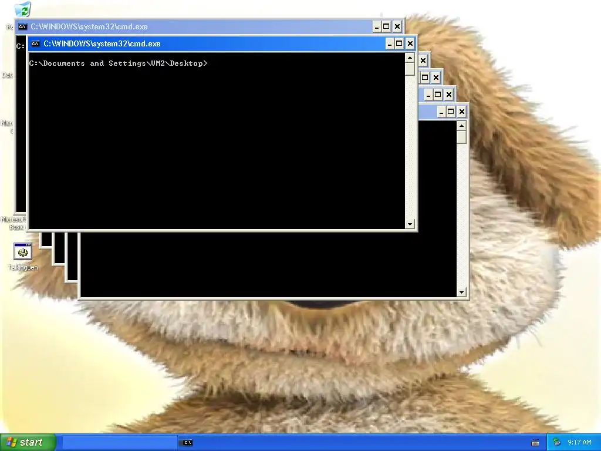The image size is (601, 451).
Task: Click the network connection tray icon
Action: click(x=557, y=442)
